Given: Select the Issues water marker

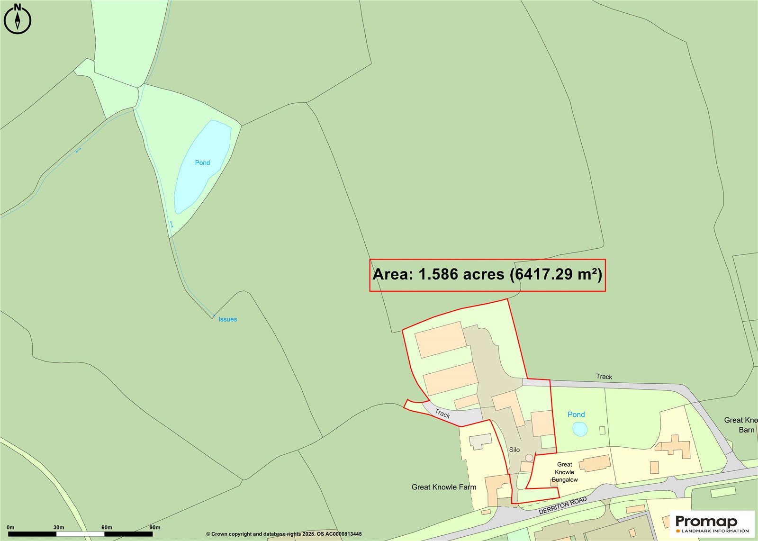Looking at the screenshot, I should pos(227,319).
